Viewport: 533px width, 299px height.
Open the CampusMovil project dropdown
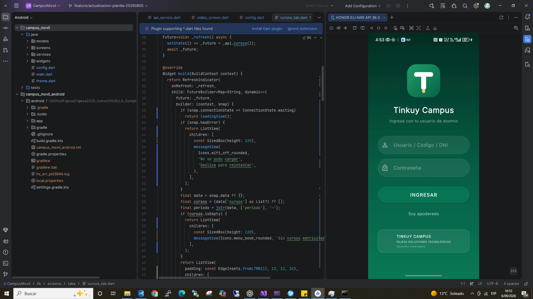[x=43, y=6]
